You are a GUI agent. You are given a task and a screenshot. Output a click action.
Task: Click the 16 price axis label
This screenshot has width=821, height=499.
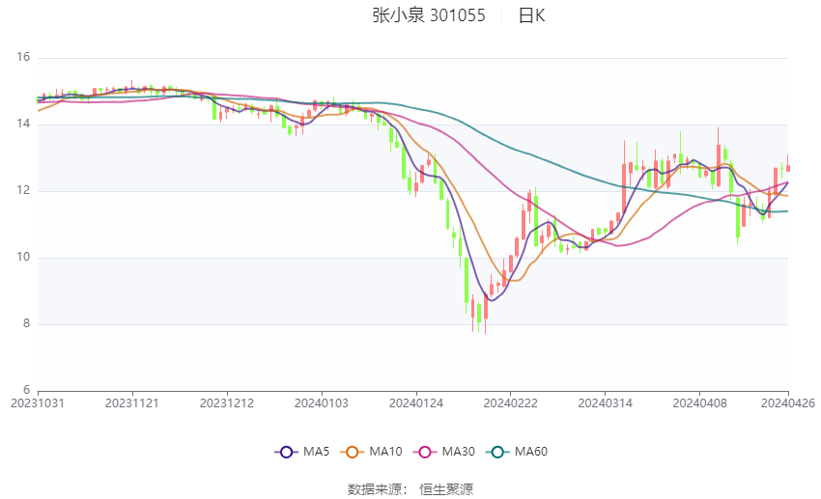point(23,57)
